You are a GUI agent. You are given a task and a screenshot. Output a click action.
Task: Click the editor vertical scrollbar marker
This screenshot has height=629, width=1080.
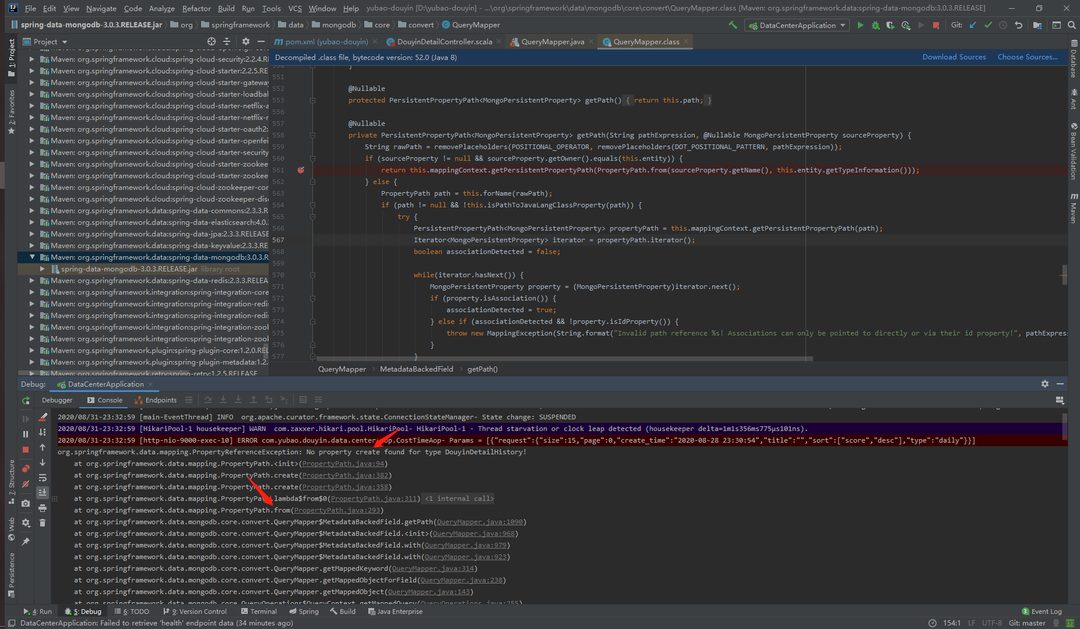pos(1065,275)
